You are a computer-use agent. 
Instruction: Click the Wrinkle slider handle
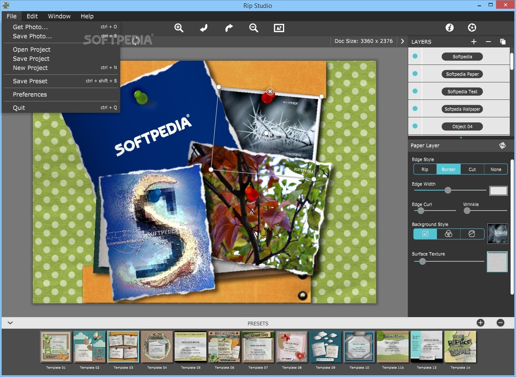click(467, 211)
